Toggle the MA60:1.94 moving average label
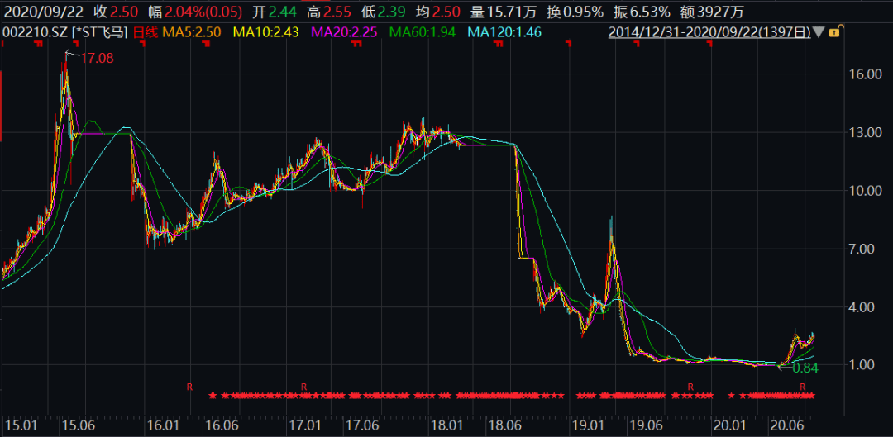The width and height of the screenshot is (893, 437). click(x=424, y=32)
